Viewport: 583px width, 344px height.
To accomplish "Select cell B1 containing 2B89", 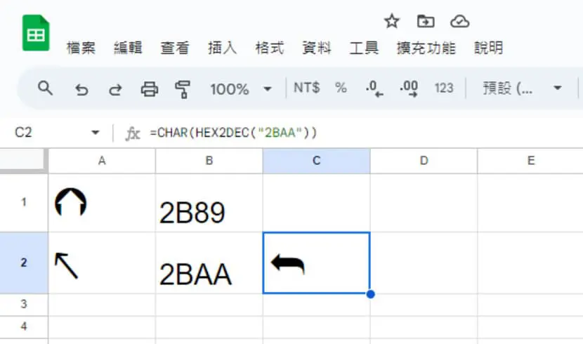I will point(209,203).
